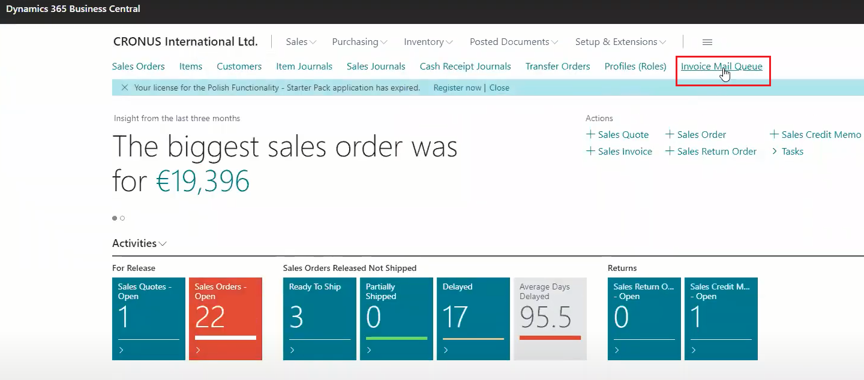The image size is (864, 380).
Task: Click the plus icon beside Sales Quote
Action: [590, 134]
